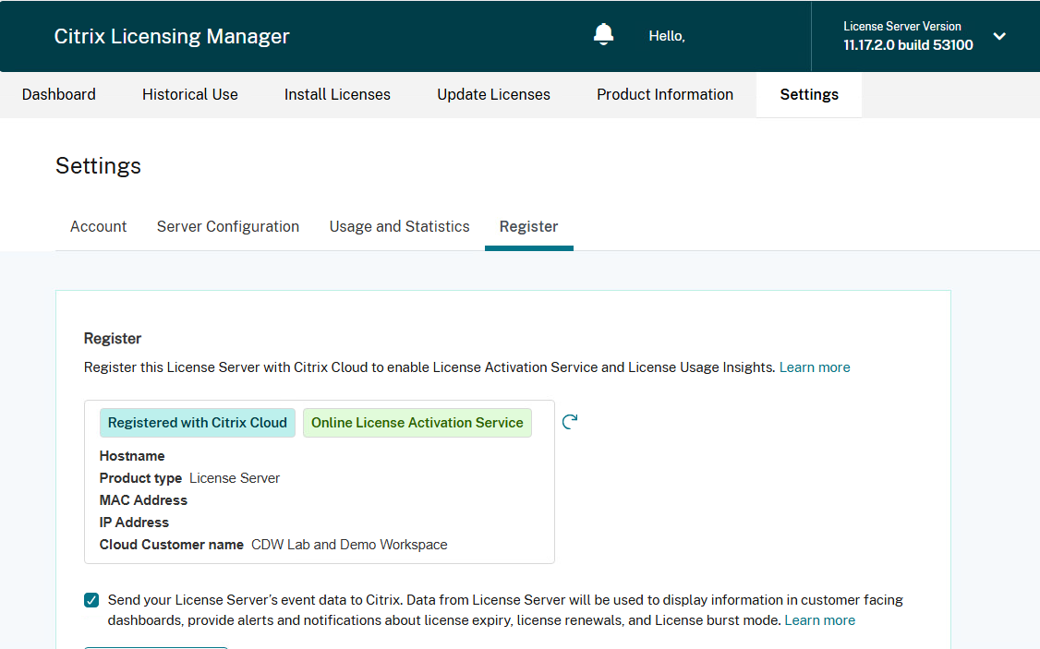Click Online License Activation Service badge
The image size is (1040, 649).
coord(417,423)
